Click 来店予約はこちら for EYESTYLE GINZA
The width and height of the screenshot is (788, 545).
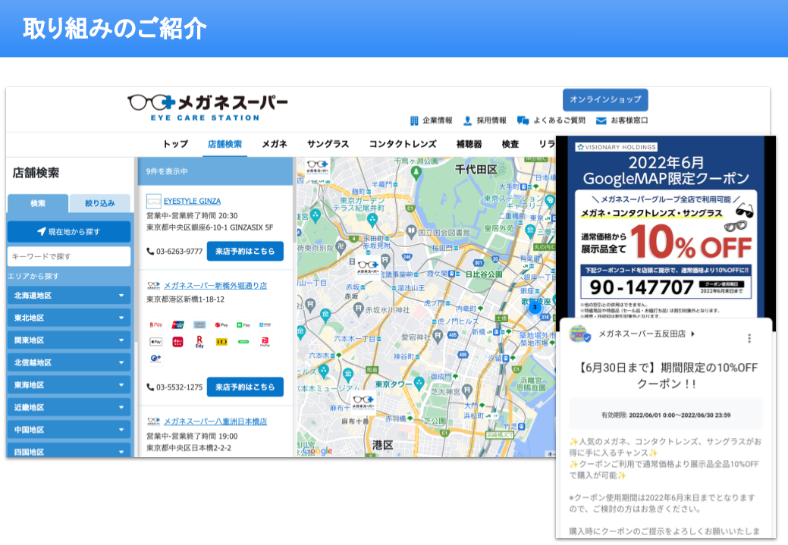pos(245,251)
